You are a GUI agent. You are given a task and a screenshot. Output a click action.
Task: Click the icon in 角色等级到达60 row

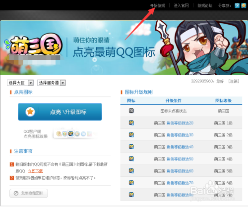click(131, 171)
